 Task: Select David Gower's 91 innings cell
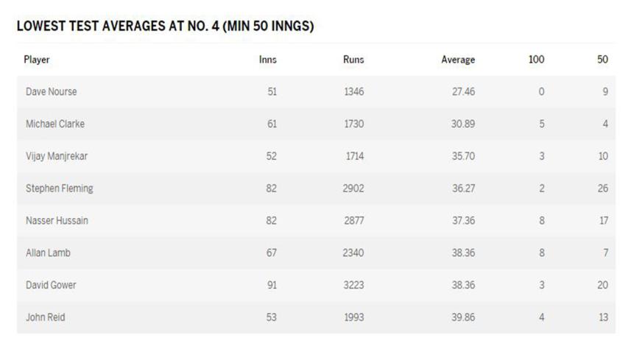point(271,285)
